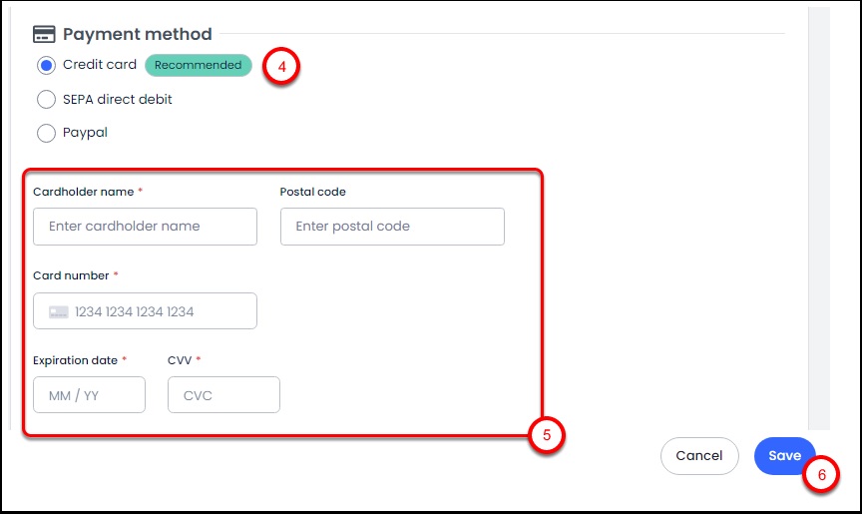
Task: Focus the Enter postal code field
Action: pos(392,227)
